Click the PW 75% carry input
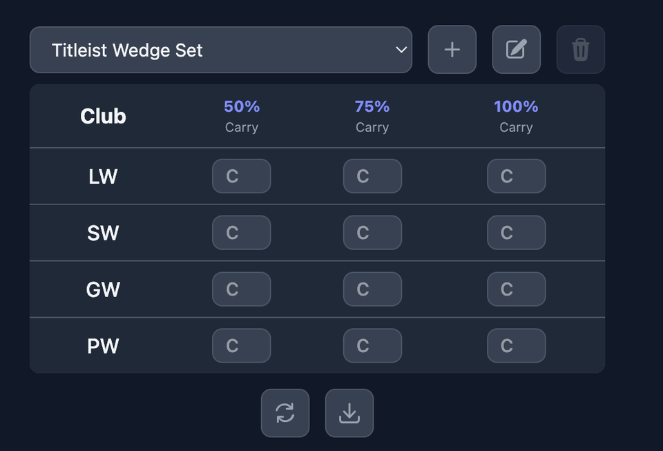This screenshot has height=451, width=663. point(372,346)
